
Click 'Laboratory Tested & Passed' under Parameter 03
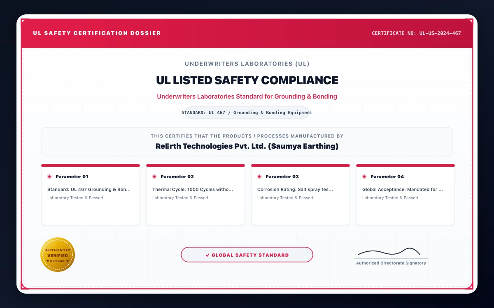[x=285, y=198]
